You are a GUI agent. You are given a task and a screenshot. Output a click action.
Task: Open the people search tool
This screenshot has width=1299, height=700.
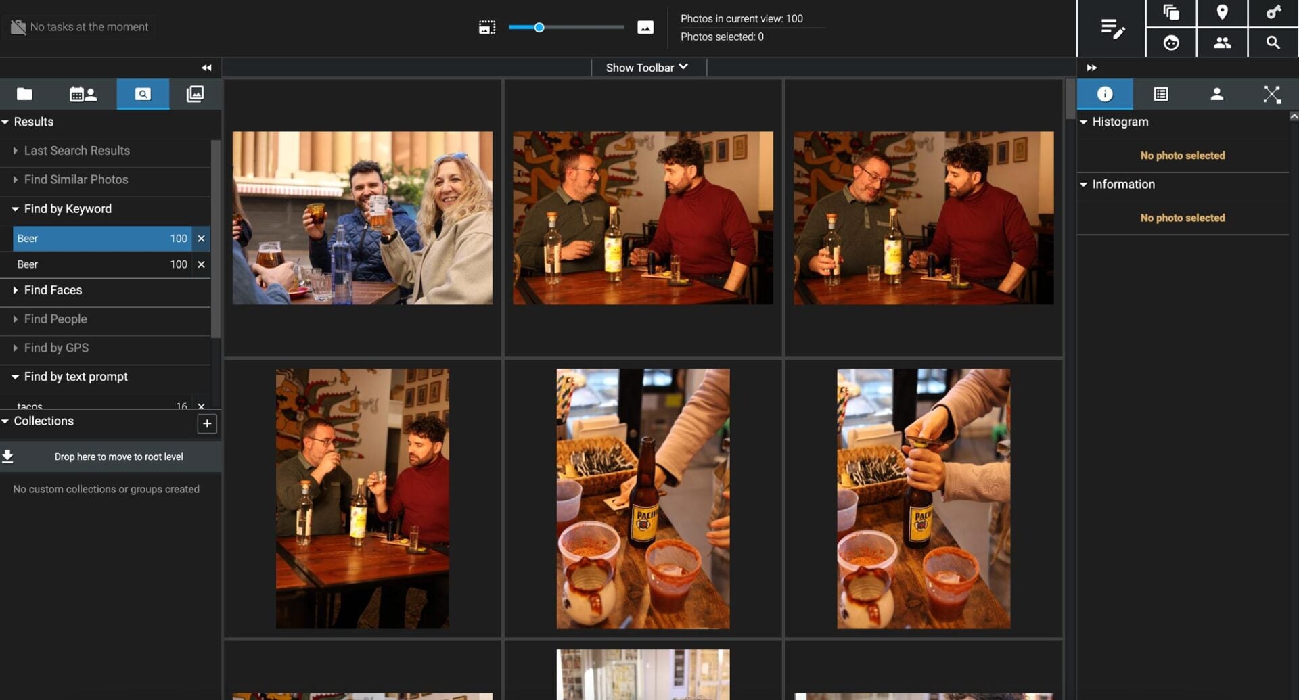coord(1222,43)
